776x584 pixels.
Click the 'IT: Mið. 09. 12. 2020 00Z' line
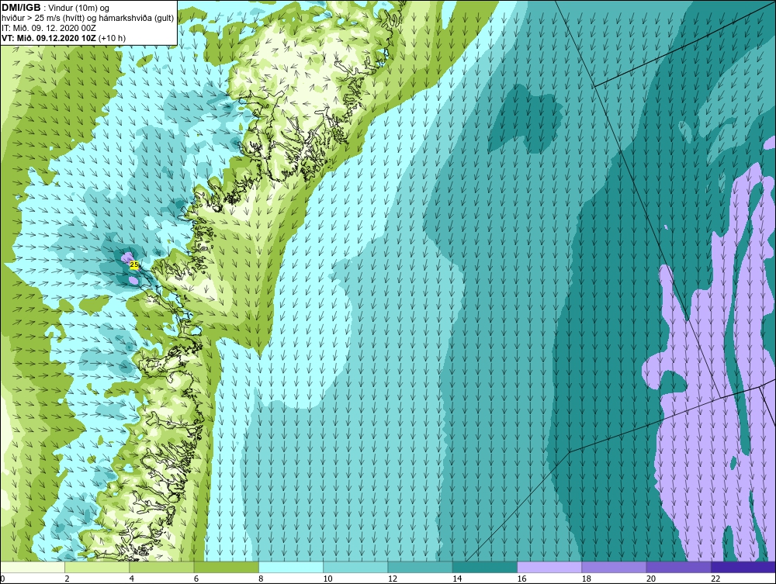coord(49,28)
